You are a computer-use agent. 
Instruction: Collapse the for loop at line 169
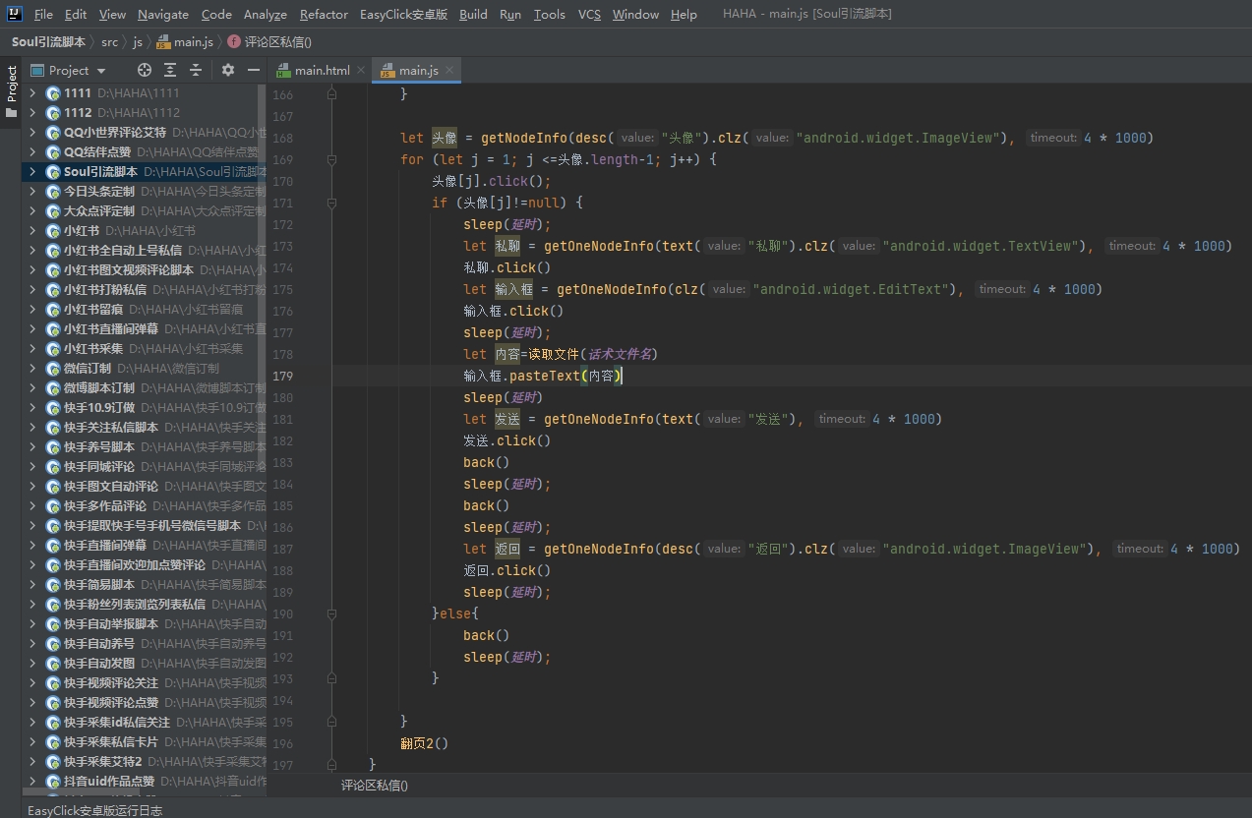click(x=331, y=159)
